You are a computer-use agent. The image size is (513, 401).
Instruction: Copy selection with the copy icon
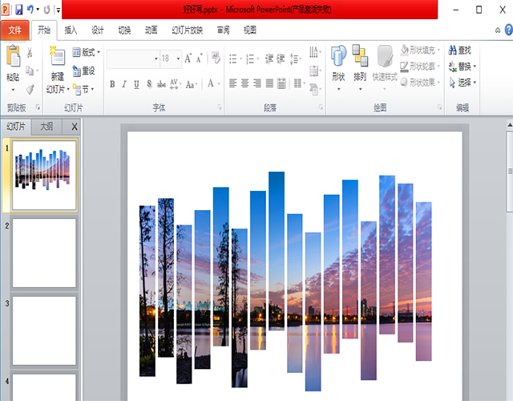30,71
